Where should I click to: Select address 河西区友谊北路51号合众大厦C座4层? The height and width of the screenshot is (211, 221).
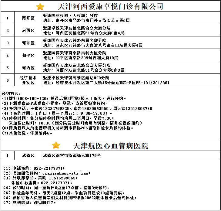pyautogui.click(x=90, y=33)
